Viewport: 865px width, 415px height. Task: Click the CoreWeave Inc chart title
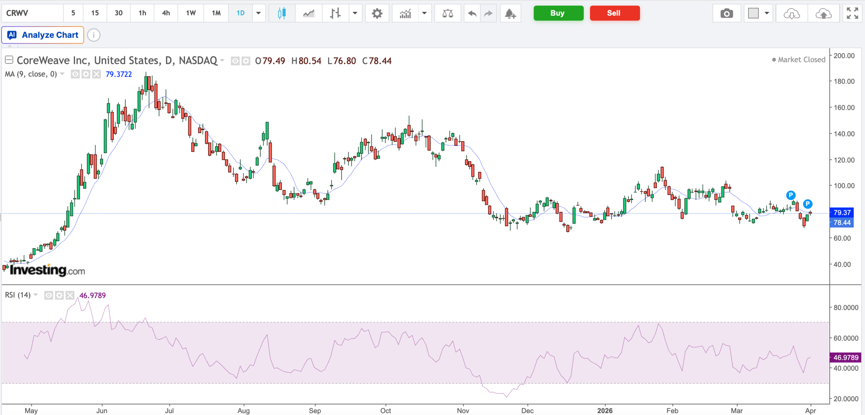click(117, 60)
